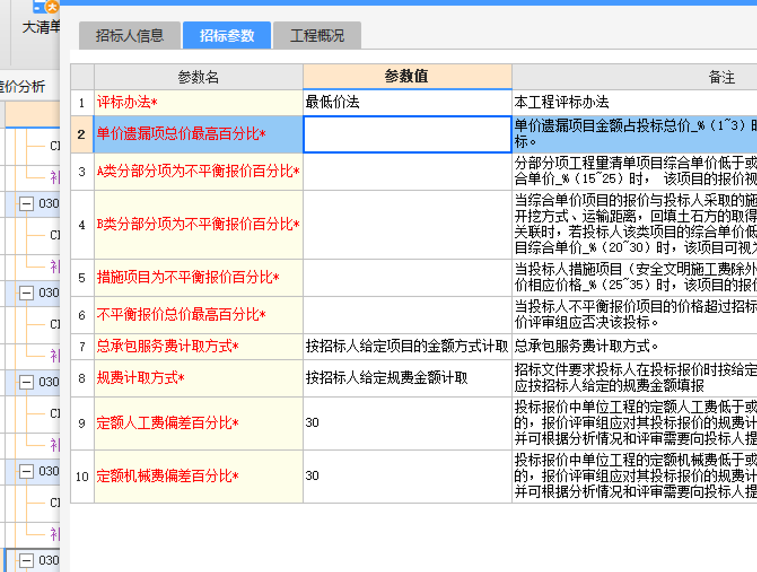Open the 造价分析 tab in background window
The height and width of the screenshot is (572, 757).
(x=23, y=86)
